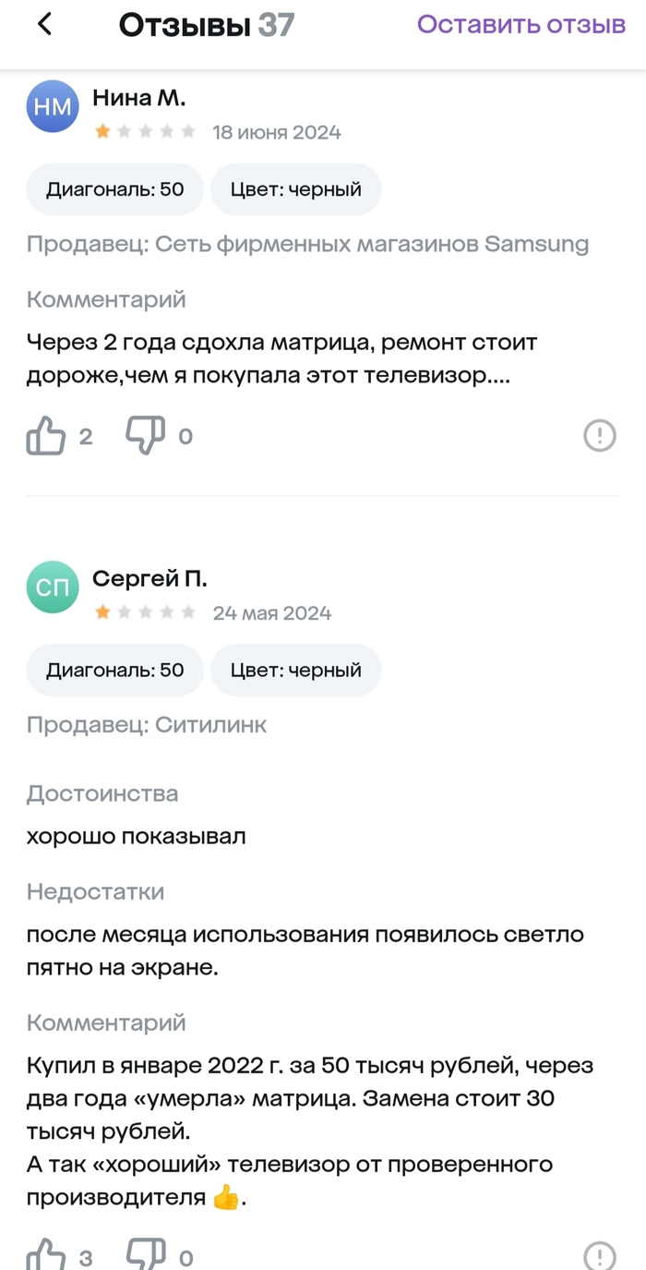
Task: Tap "Диагональ: 50" chip in Sergey's review
Action: 115,670
